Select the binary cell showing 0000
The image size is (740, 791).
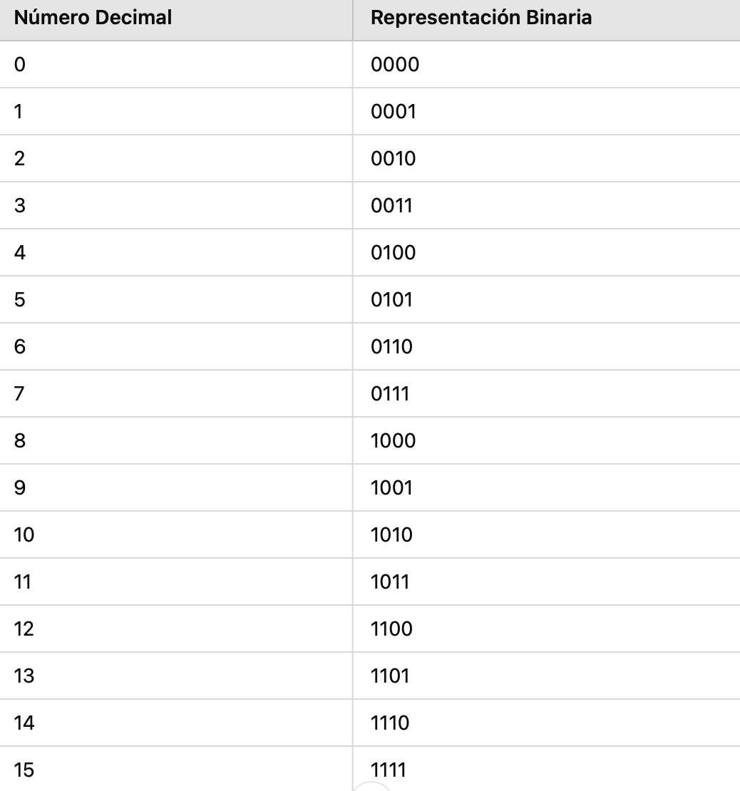click(x=395, y=65)
